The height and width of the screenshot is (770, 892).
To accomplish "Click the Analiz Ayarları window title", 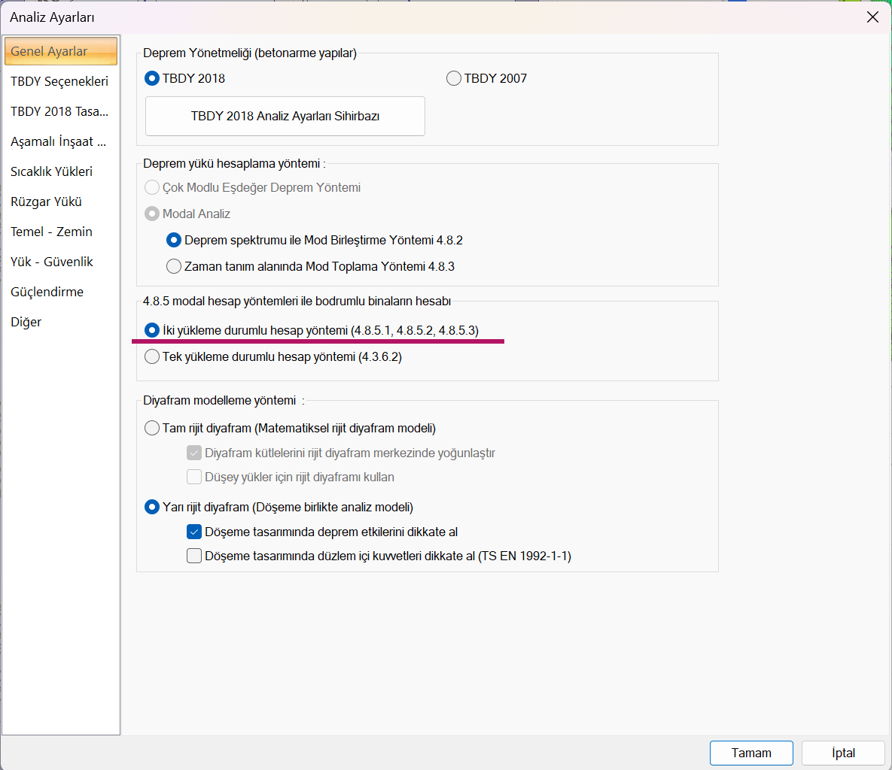I will (53, 17).
